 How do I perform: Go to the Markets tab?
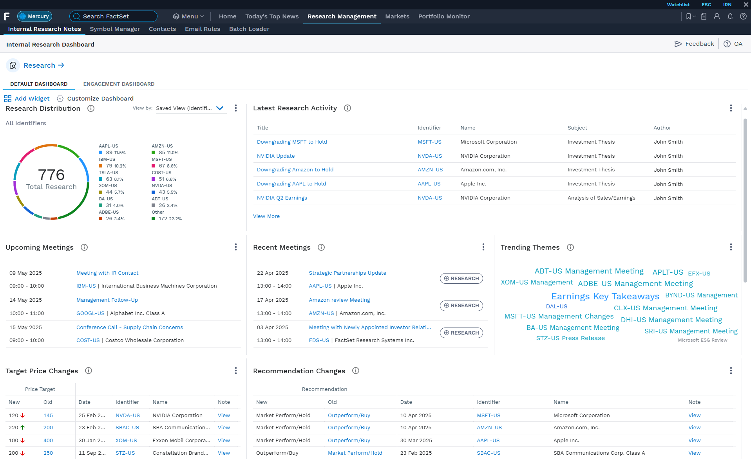click(397, 16)
